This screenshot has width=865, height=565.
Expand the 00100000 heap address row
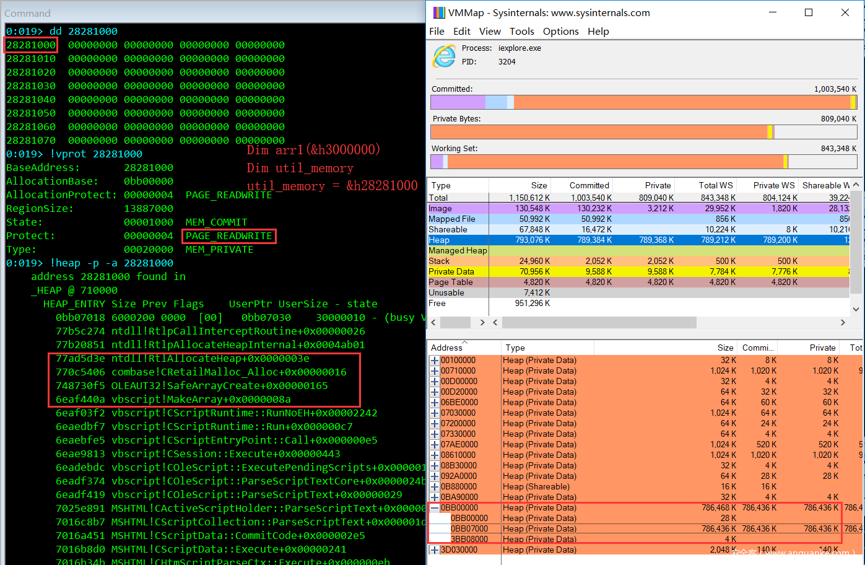pos(435,361)
